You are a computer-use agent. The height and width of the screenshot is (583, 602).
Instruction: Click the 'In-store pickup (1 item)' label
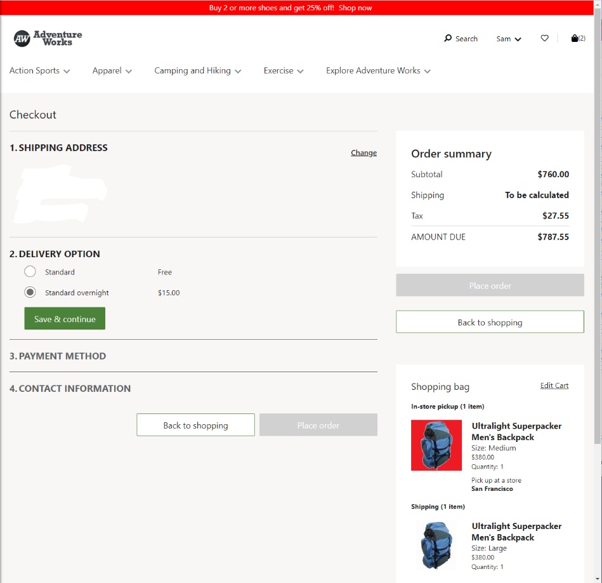click(448, 406)
